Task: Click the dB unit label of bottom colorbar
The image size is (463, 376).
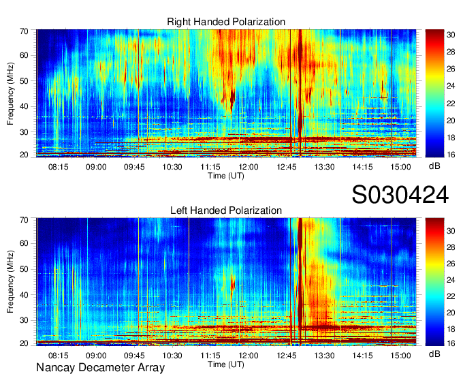Action: (434, 354)
